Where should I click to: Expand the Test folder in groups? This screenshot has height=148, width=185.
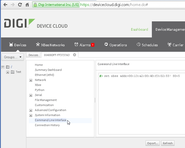click(8, 72)
